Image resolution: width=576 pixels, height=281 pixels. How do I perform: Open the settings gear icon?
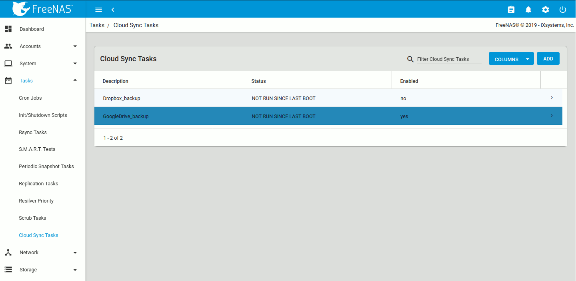(x=546, y=10)
